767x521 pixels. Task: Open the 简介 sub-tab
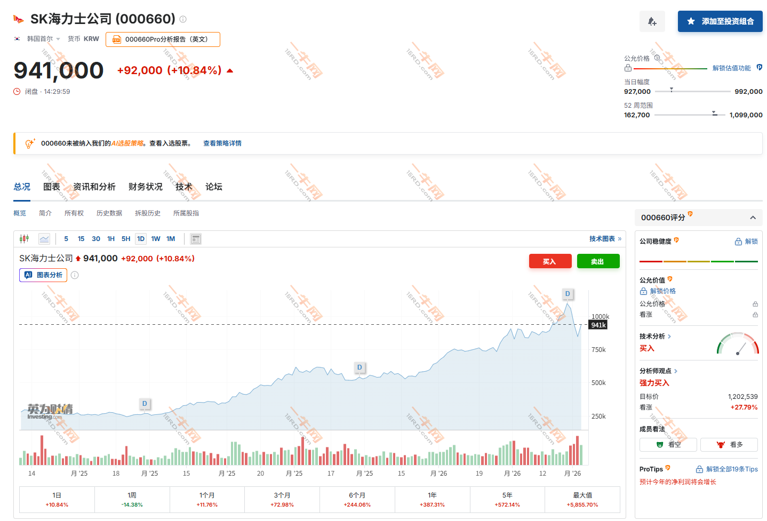[45, 213]
